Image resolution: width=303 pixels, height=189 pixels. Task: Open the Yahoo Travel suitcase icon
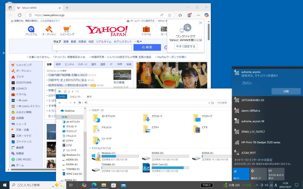(x=146, y=29)
